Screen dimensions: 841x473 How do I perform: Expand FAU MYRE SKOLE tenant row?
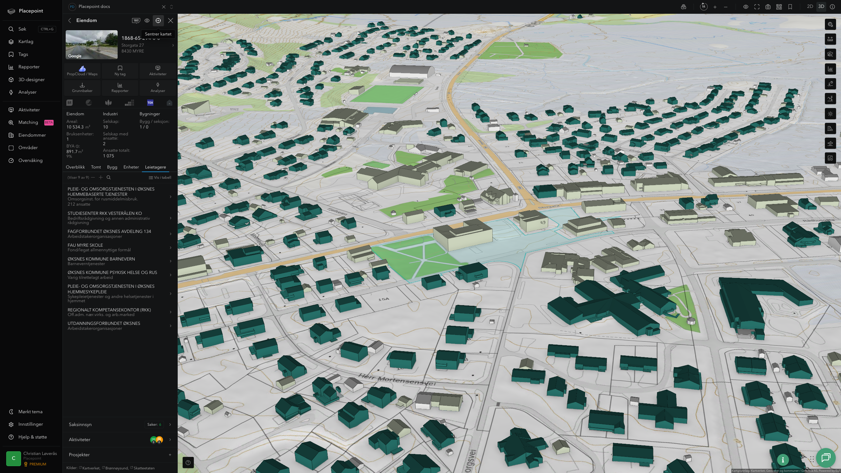point(120,247)
